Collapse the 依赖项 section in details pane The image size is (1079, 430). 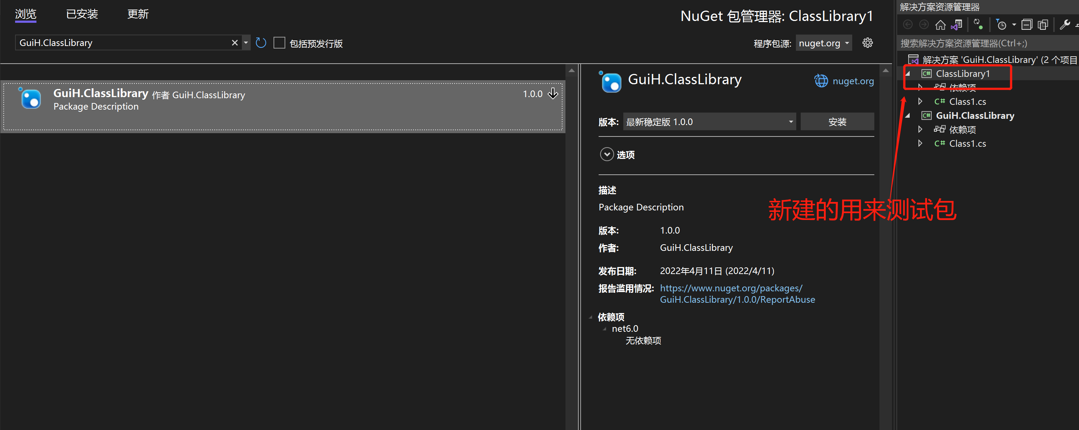coord(590,317)
